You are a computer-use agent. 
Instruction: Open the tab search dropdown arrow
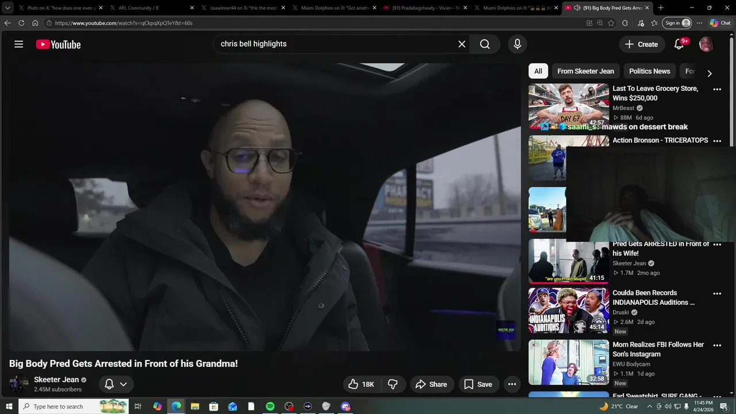coord(7,8)
